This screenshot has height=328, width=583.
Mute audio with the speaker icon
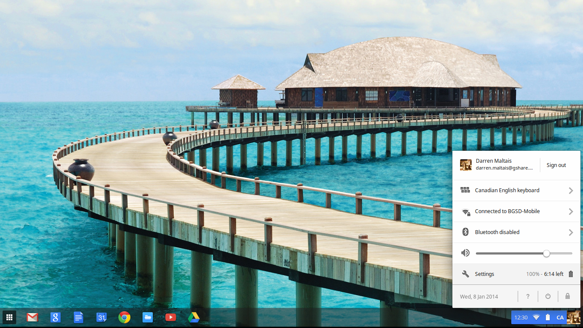(466, 253)
